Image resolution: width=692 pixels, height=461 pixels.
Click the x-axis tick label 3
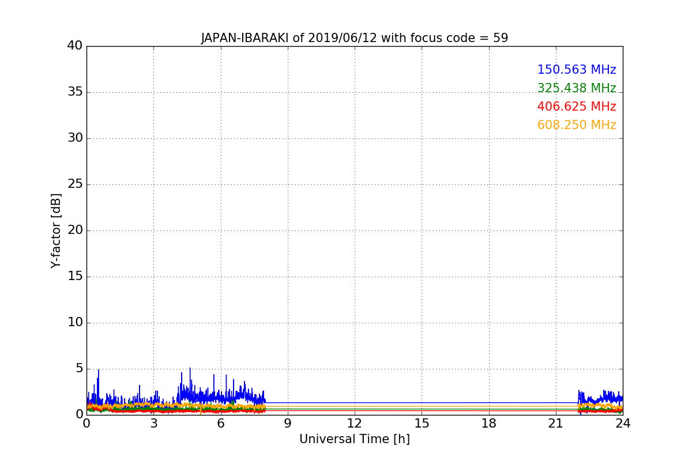[x=153, y=423]
